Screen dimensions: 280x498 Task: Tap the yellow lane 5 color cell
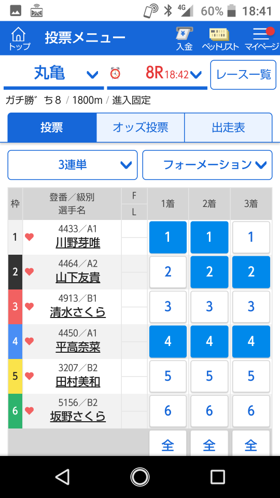point(15,377)
